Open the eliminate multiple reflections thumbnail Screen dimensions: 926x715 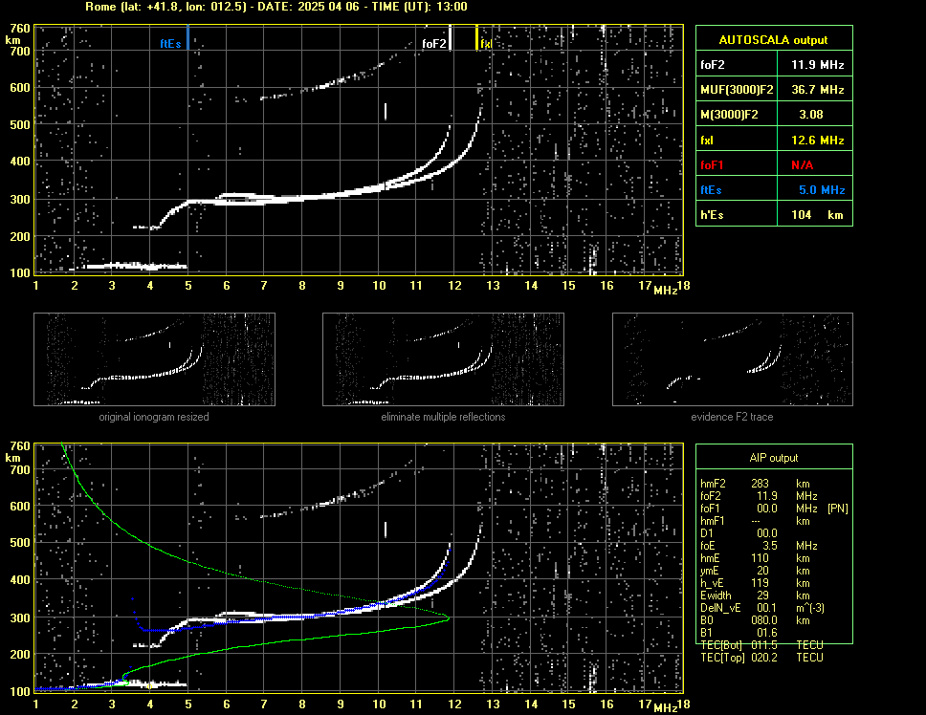(443, 359)
